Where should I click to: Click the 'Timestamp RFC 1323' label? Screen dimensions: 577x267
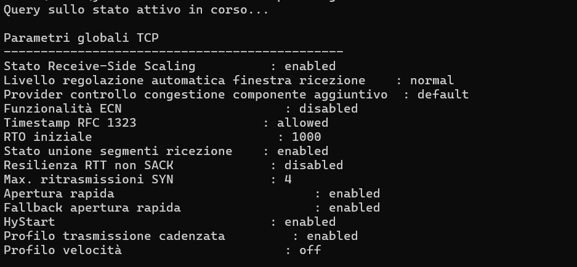[x=70, y=123]
